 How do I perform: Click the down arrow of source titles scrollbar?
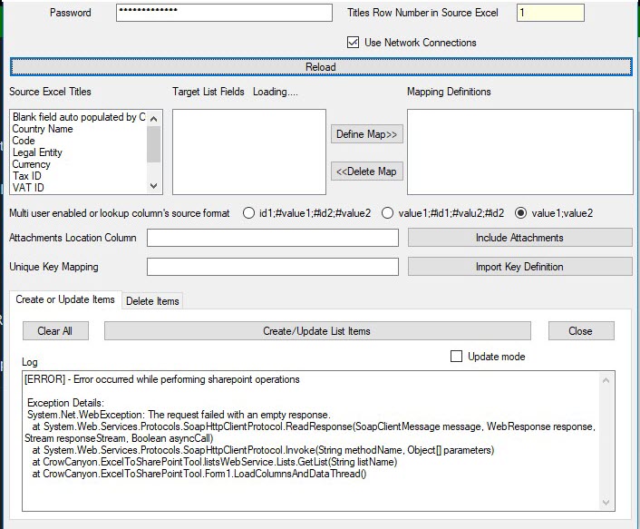click(x=154, y=186)
